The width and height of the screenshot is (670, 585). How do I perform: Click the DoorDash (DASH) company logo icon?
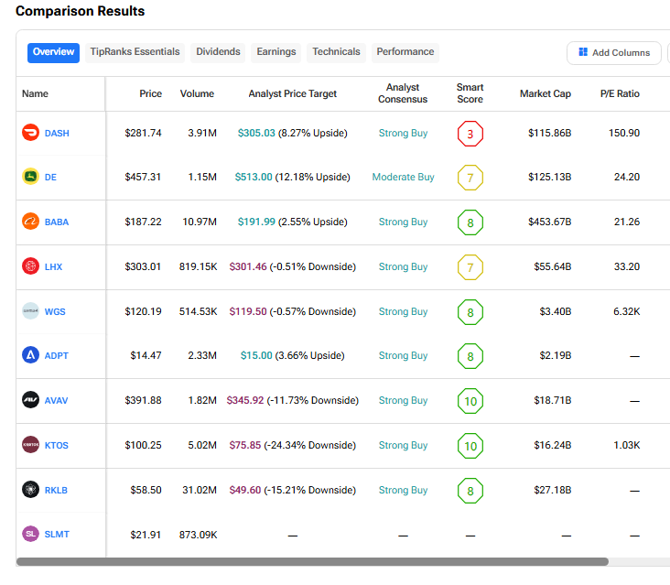coord(31,133)
